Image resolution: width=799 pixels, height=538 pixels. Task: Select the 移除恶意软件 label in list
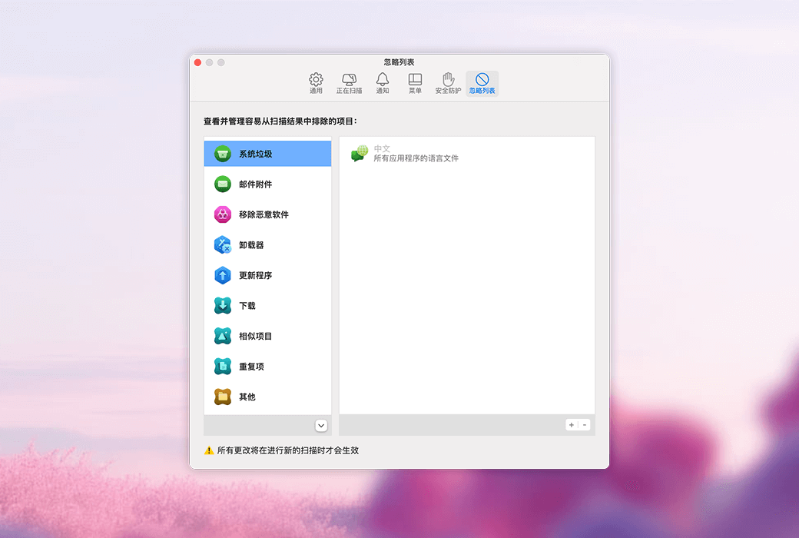point(264,214)
